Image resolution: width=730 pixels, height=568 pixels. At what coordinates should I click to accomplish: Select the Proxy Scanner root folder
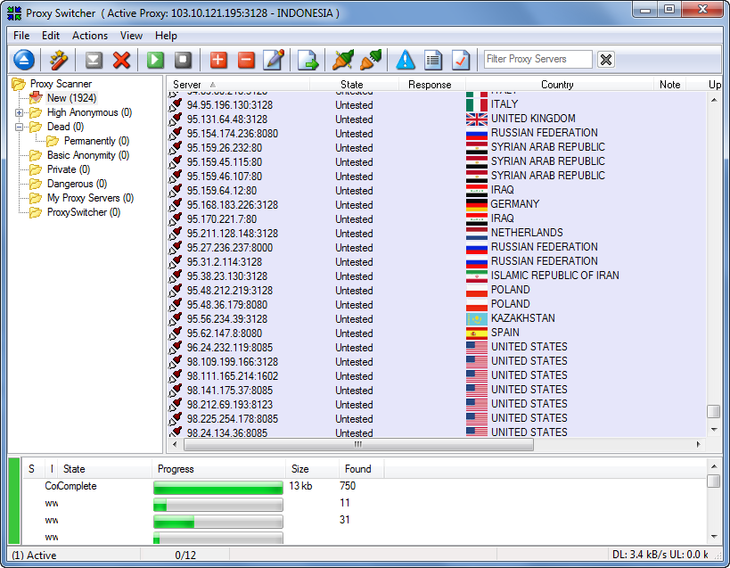[61, 84]
